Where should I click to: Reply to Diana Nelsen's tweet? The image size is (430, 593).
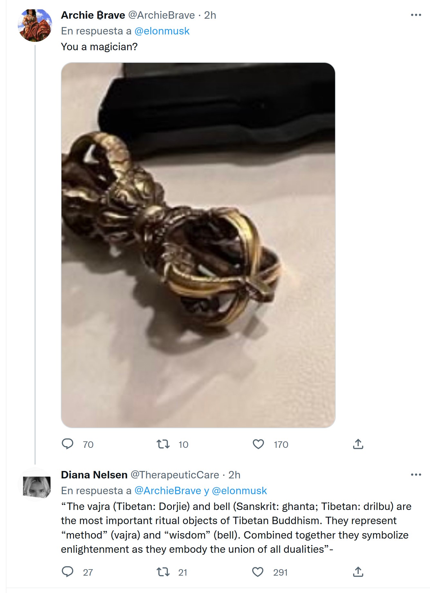(68, 572)
